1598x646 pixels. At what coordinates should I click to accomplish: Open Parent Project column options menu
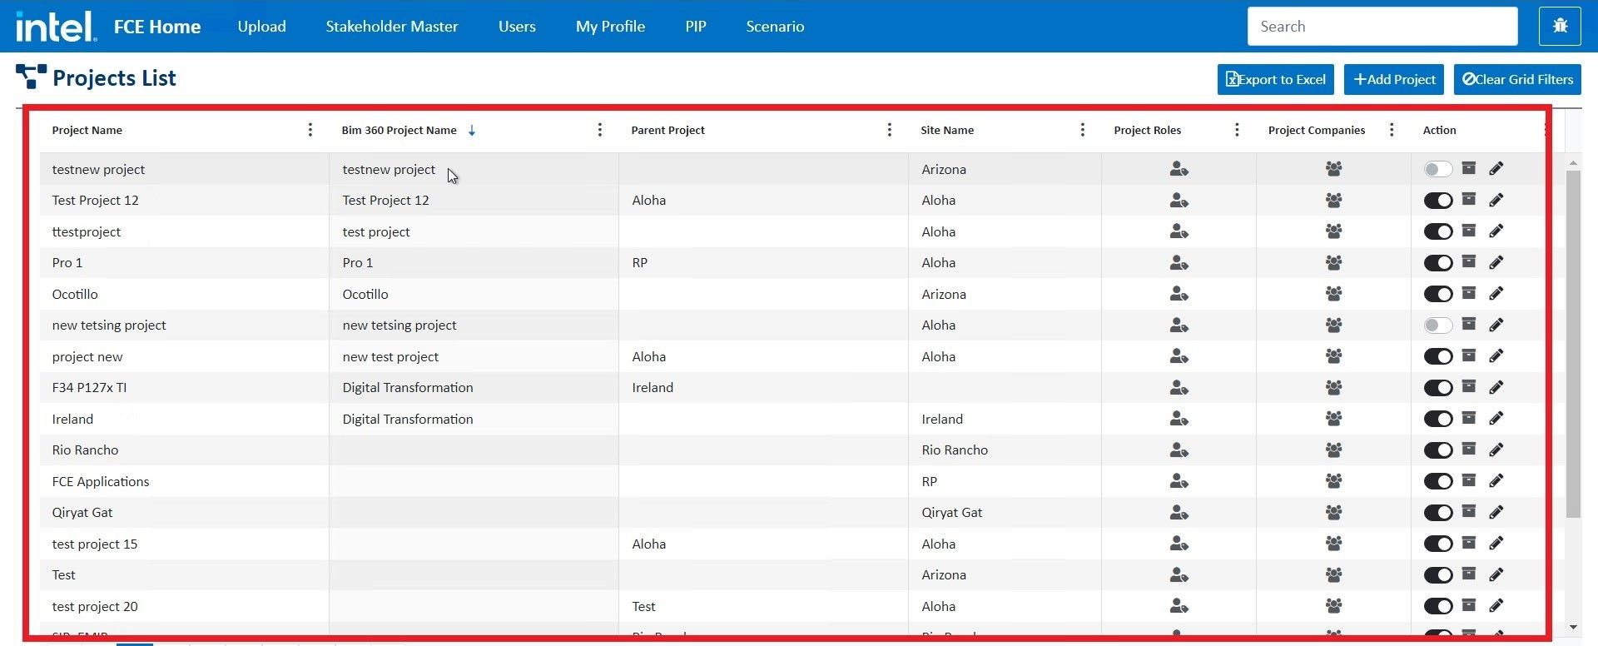point(889,130)
